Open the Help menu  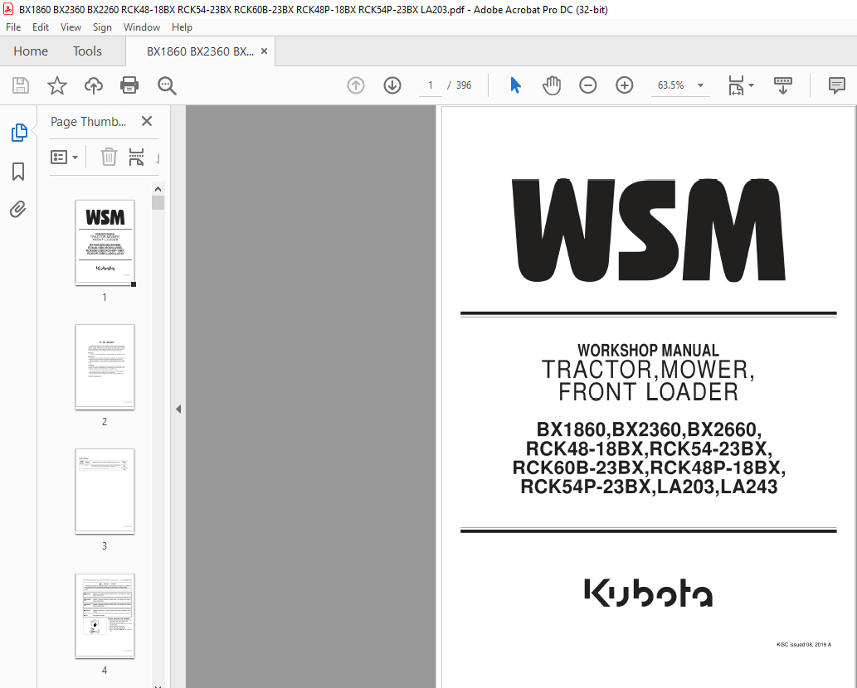[x=182, y=27]
